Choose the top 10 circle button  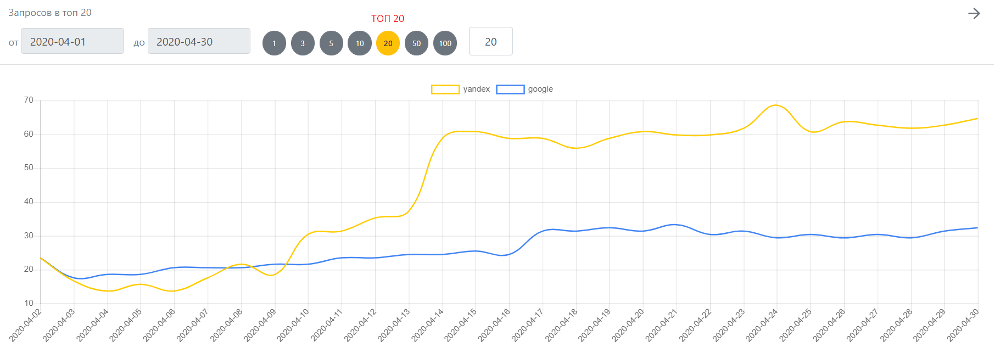coord(360,43)
